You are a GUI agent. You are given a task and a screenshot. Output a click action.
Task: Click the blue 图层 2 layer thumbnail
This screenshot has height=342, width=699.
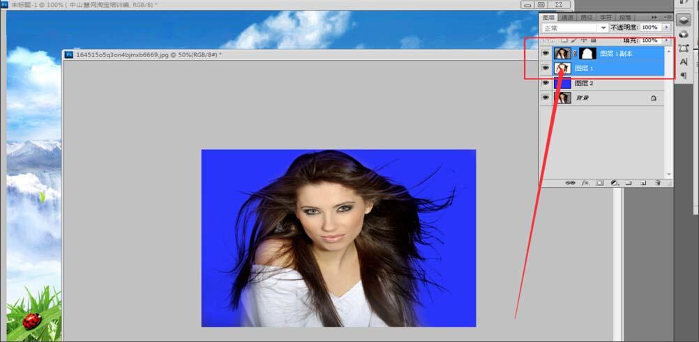[x=562, y=84]
